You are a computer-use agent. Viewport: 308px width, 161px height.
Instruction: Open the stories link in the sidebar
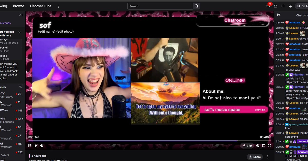click(x=5, y=23)
